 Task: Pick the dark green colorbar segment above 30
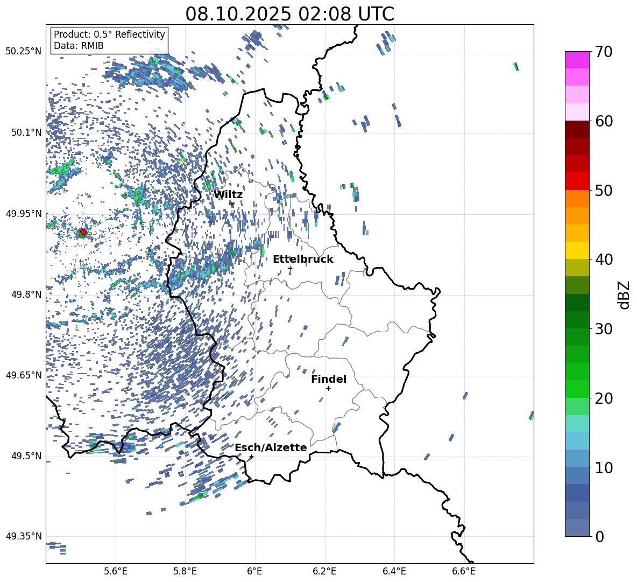(x=577, y=320)
